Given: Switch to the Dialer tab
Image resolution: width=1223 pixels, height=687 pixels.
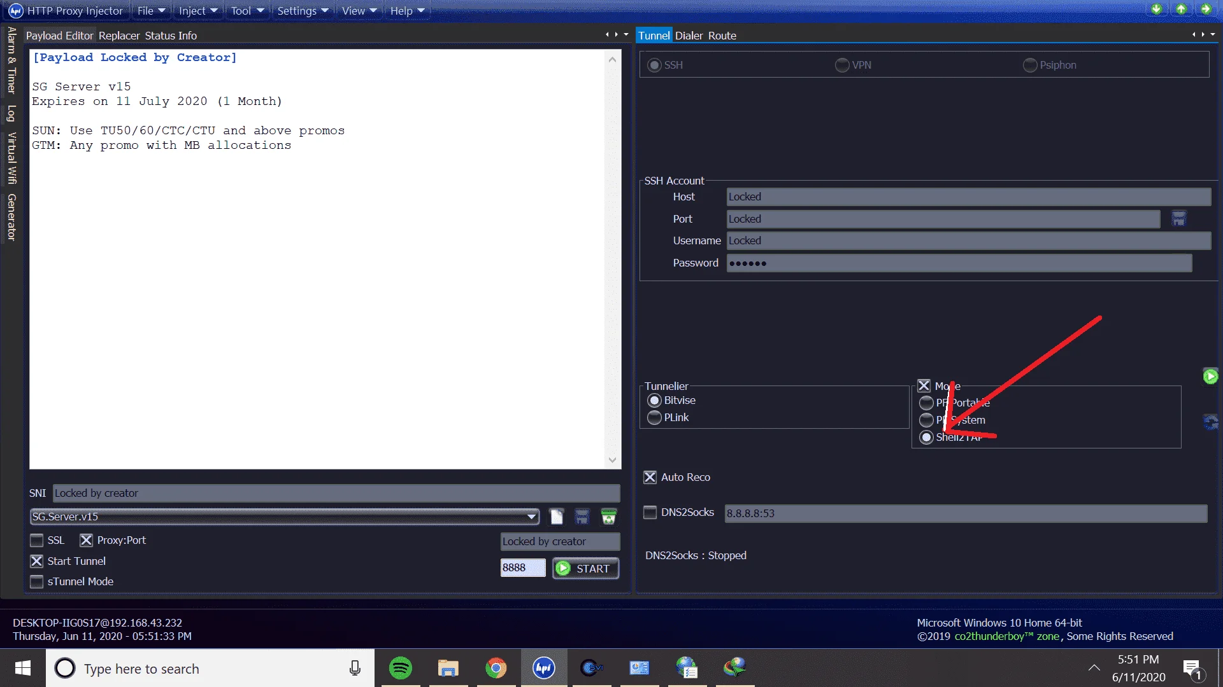Looking at the screenshot, I should [x=689, y=36].
